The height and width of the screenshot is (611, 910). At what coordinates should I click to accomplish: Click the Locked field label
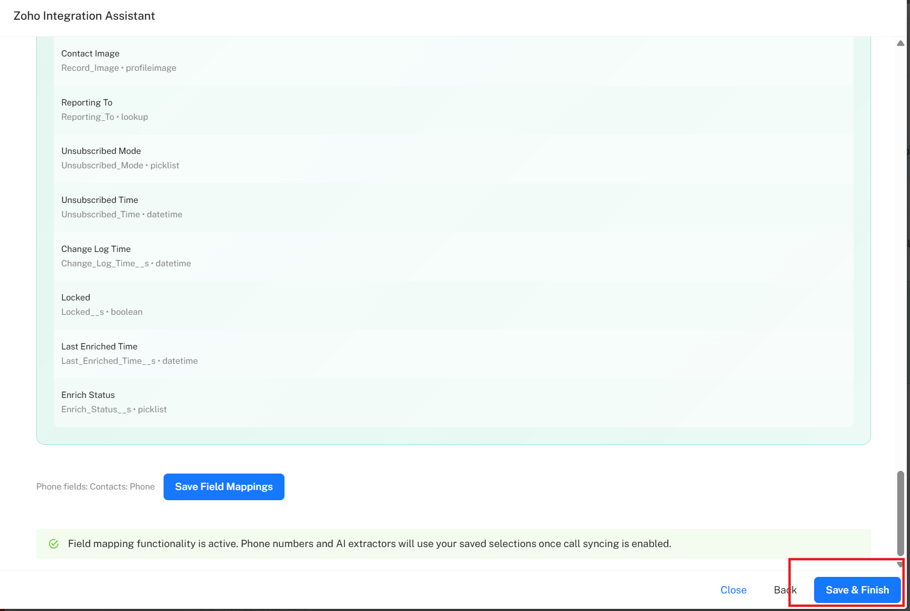[76, 297]
